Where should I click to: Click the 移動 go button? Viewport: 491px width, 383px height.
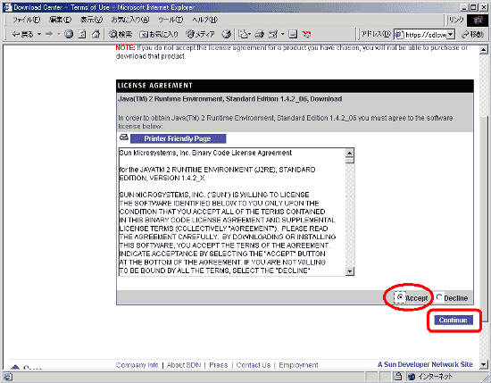pyautogui.click(x=473, y=35)
